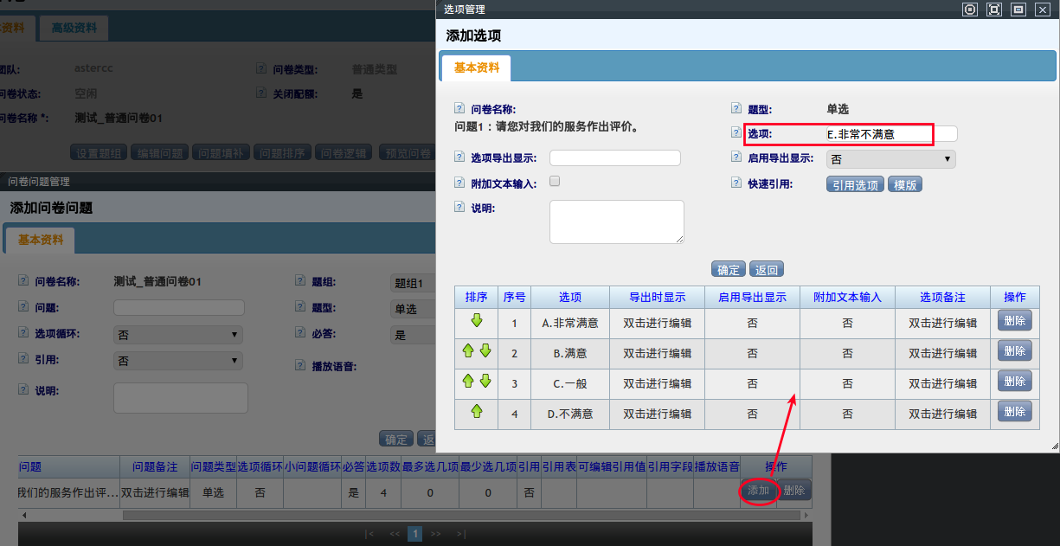The width and height of the screenshot is (1060, 546).
Task: Click help icon beside 快速引用 label
Action: pos(736,183)
